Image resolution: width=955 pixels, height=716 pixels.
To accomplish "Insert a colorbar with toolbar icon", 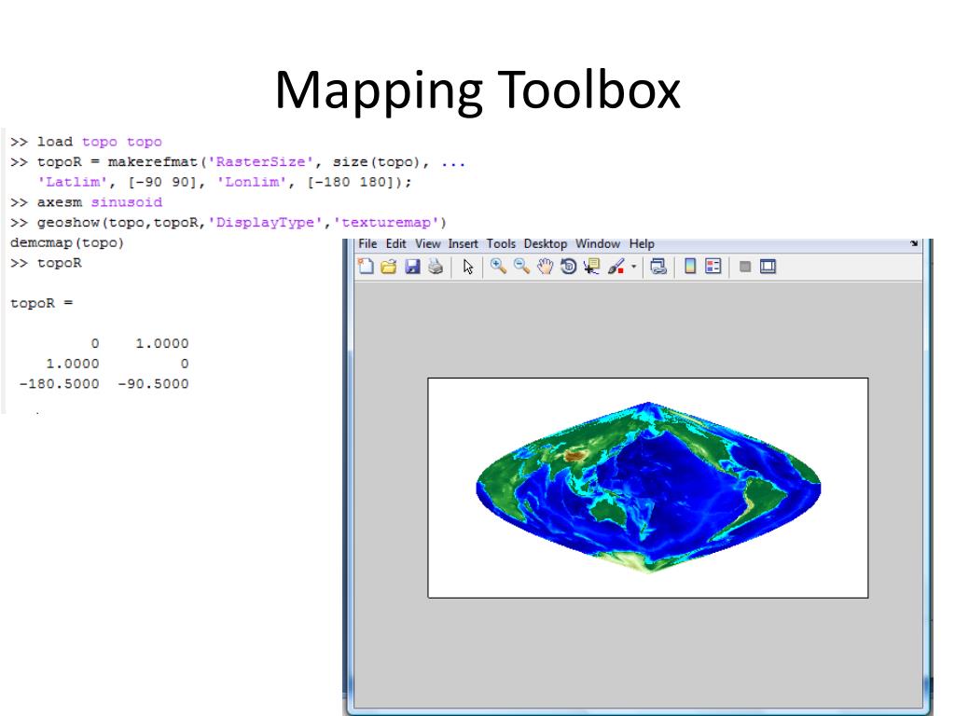I will 690,266.
